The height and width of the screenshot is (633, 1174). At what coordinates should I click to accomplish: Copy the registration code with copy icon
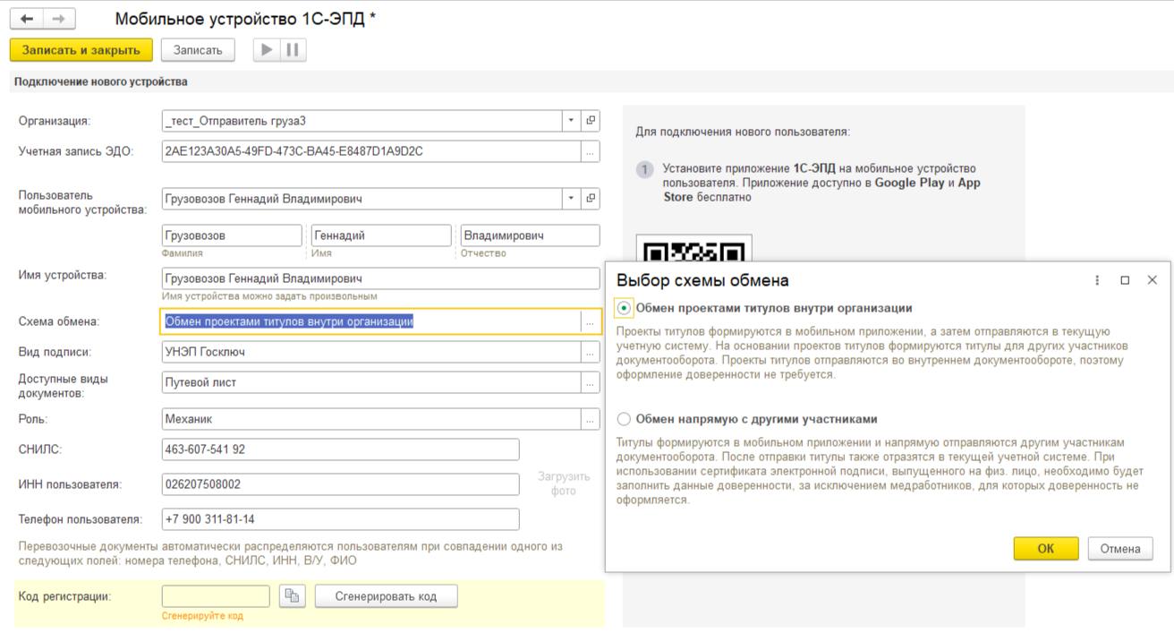[x=293, y=596]
